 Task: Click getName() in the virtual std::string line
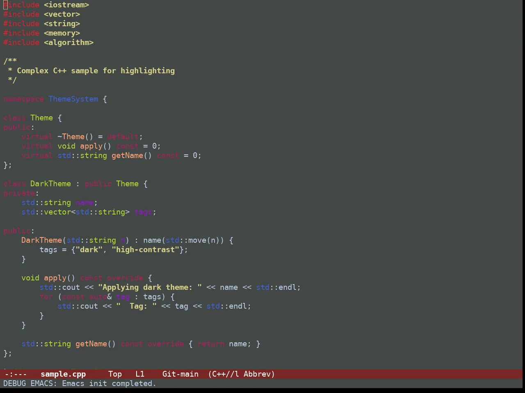coord(132,156)
